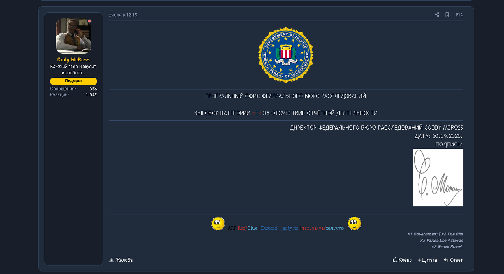
Task: Open the Cody McRoss username profile link
Action: coord(74,60)
